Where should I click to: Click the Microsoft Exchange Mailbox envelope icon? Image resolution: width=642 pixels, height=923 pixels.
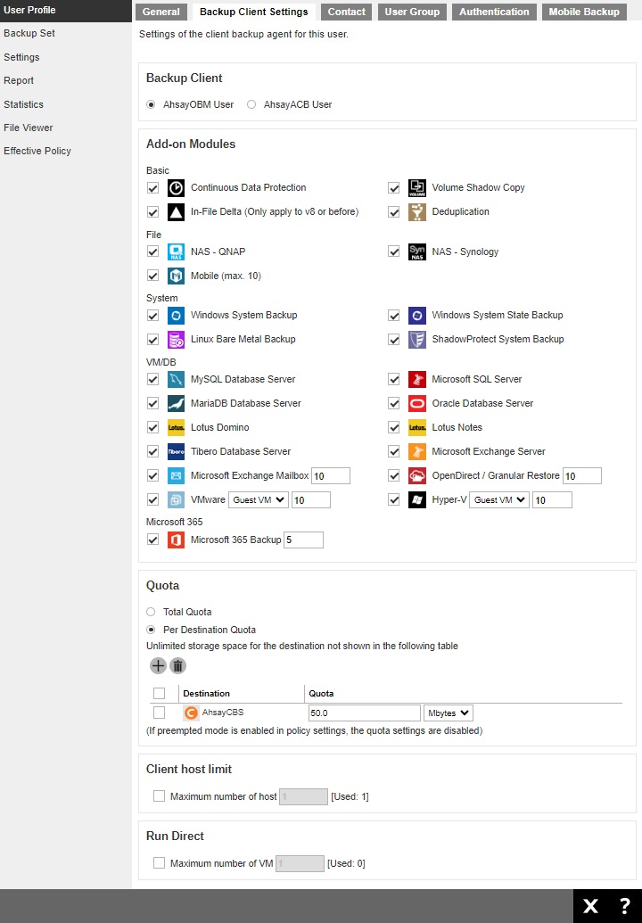coord(176,475)
